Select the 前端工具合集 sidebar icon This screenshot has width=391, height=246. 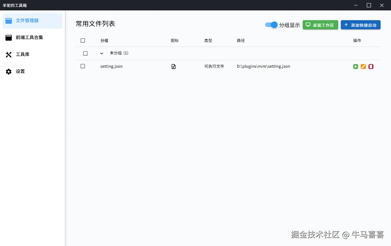[8, 37]
